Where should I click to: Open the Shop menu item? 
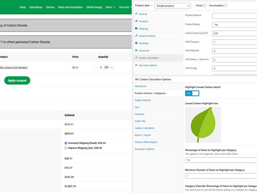click(22, 7)
